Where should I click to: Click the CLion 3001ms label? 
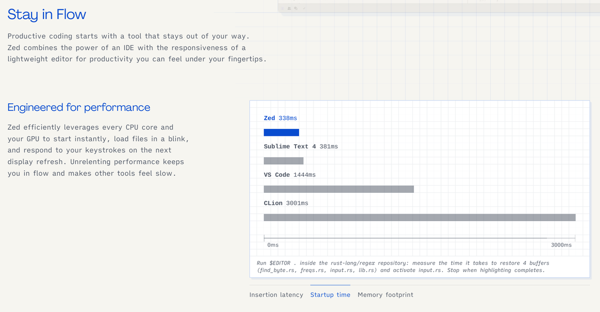pyautogui.click(x=285, y=203)
